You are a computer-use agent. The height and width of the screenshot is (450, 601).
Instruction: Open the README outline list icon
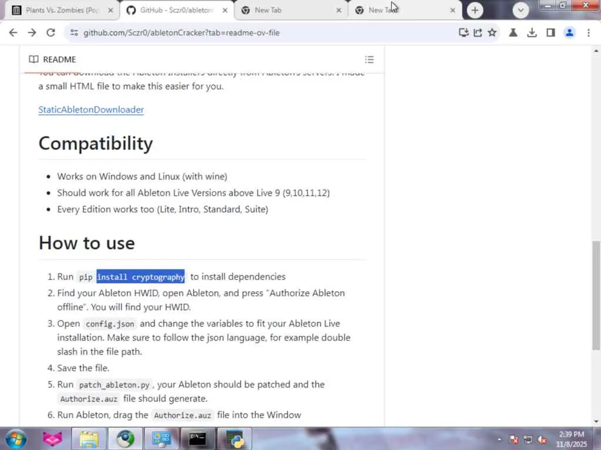coord(369,59)
